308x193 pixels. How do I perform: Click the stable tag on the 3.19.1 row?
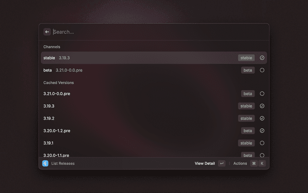pyautogui.click(x=246, y=143)
